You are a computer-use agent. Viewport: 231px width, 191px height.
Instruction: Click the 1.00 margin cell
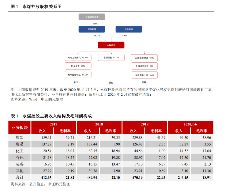coord(156,151)
